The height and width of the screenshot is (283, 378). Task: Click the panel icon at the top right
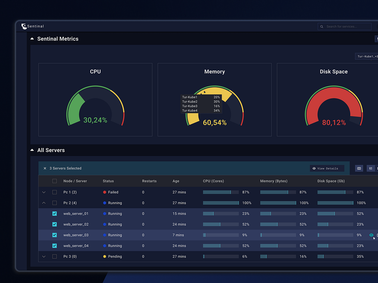(x=376, y=38)
